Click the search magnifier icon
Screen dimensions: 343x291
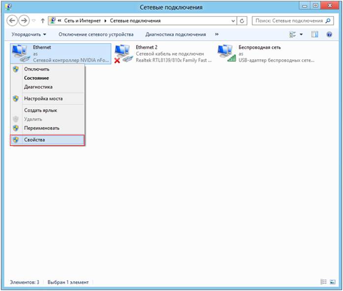(x=328, y=21)
